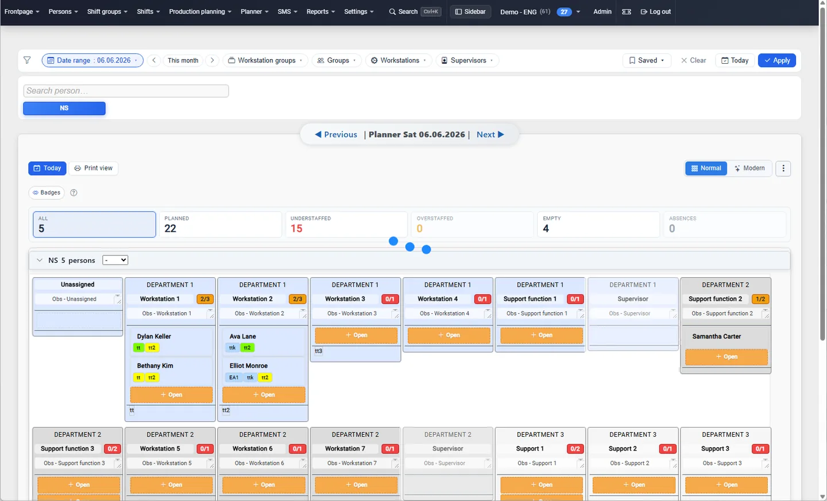Viewport: 827px width, 501px height.
Task: Go to previous date range arrow
Action: pyautogui.click(x=154, y=60)
